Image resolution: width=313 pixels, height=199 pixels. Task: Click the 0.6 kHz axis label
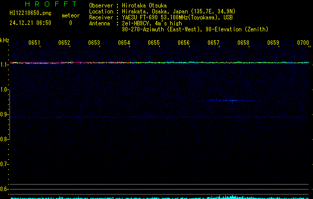click(x=4, y=189)
